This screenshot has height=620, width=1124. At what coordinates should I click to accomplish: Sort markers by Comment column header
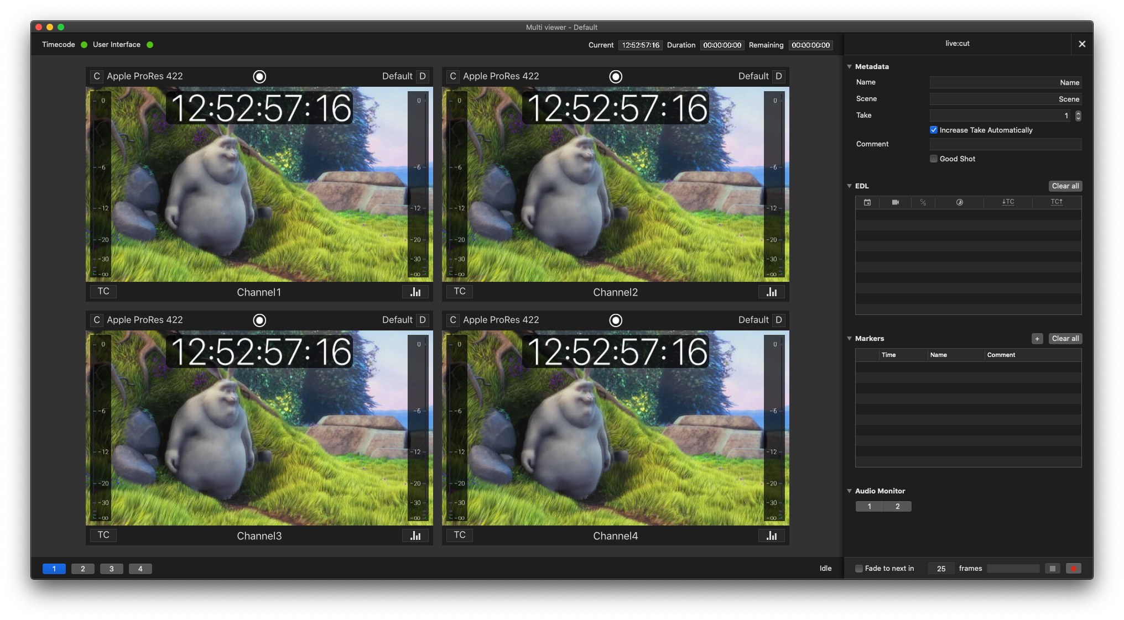pyautogui.click(x=1033, y=355)
